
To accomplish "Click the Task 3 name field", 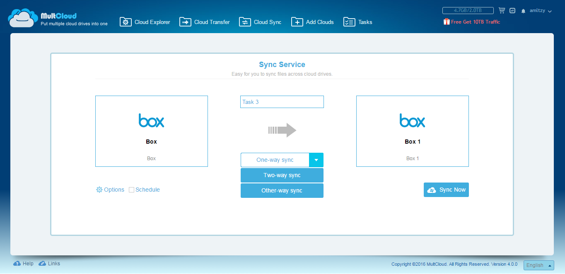I will [282, 102].
